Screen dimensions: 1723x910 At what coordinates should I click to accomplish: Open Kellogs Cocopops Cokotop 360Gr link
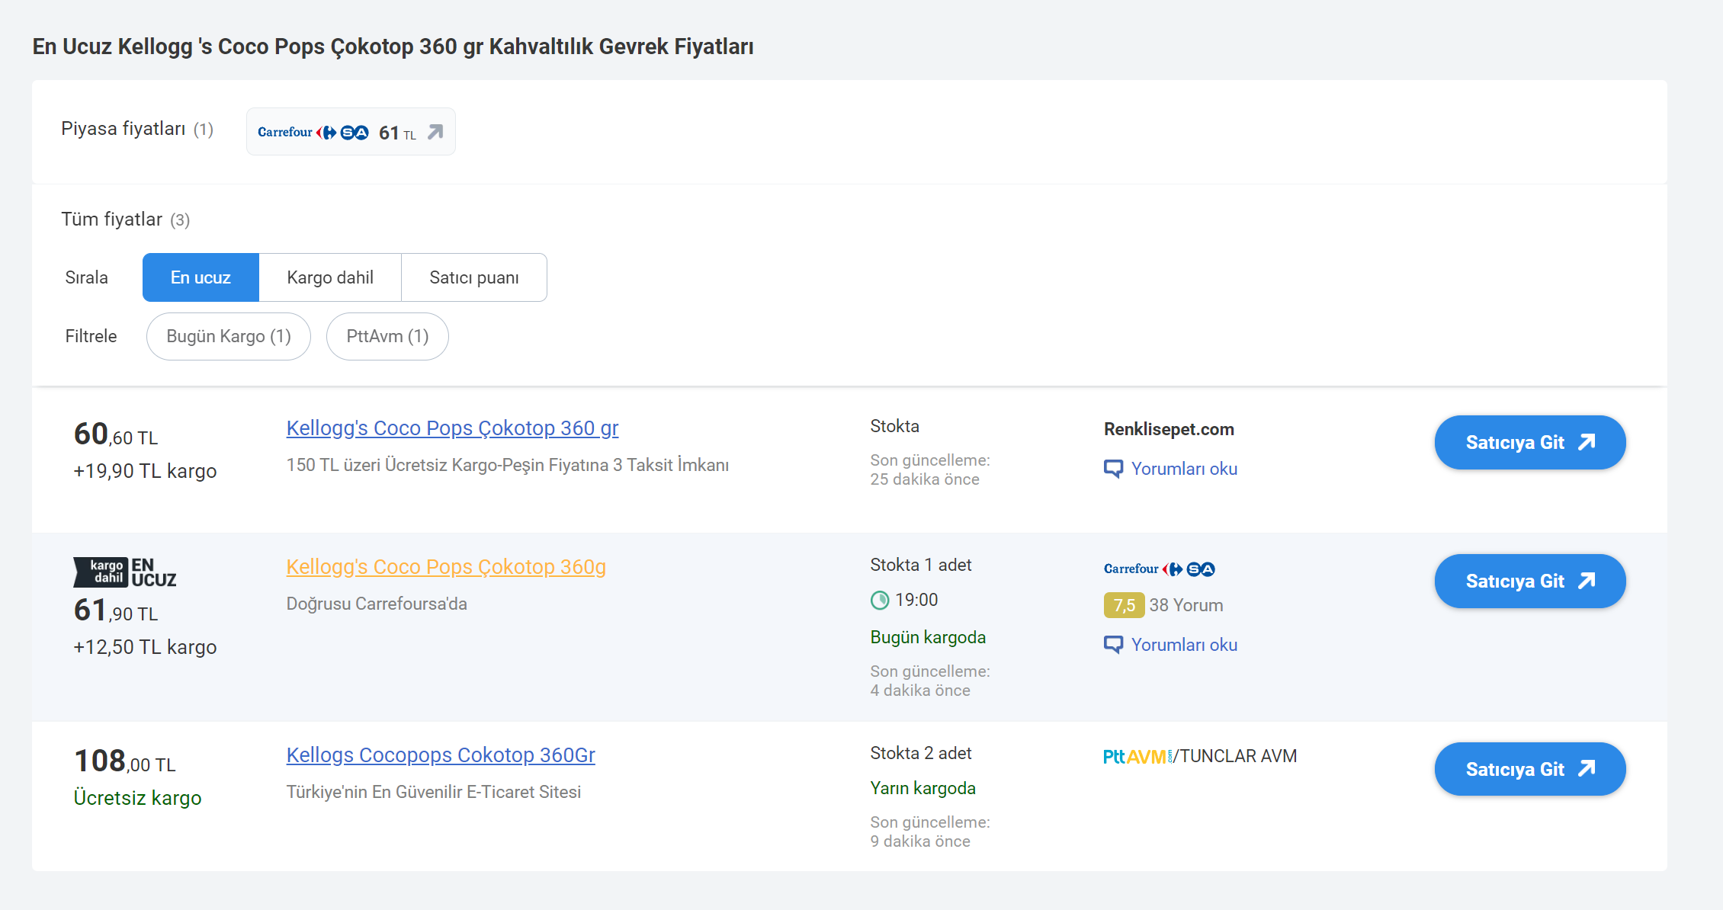(441, 755)
